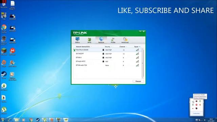Select the BTWifi-X network row

pos(107,58)
